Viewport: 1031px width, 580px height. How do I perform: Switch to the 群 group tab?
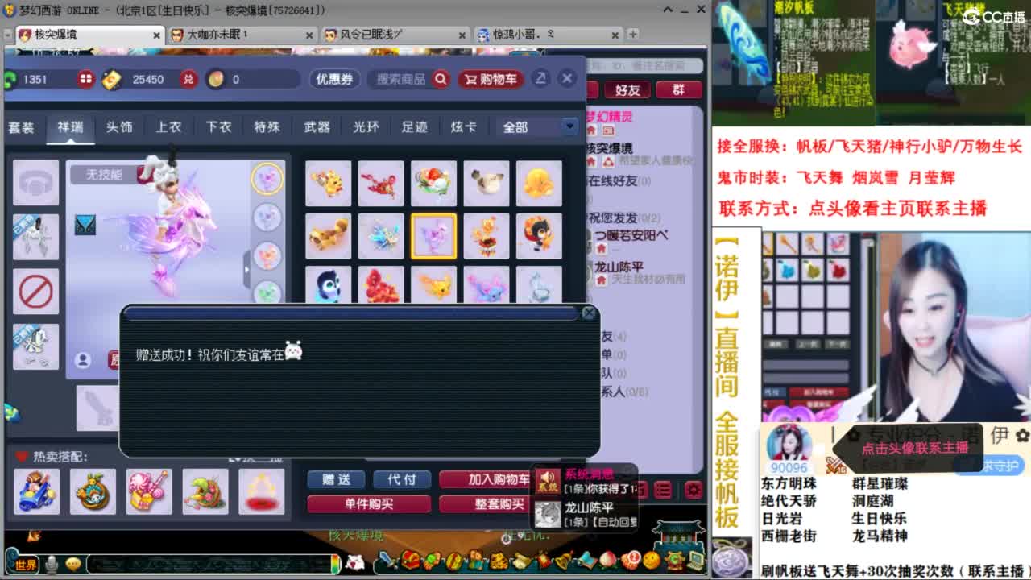(678, 89)
